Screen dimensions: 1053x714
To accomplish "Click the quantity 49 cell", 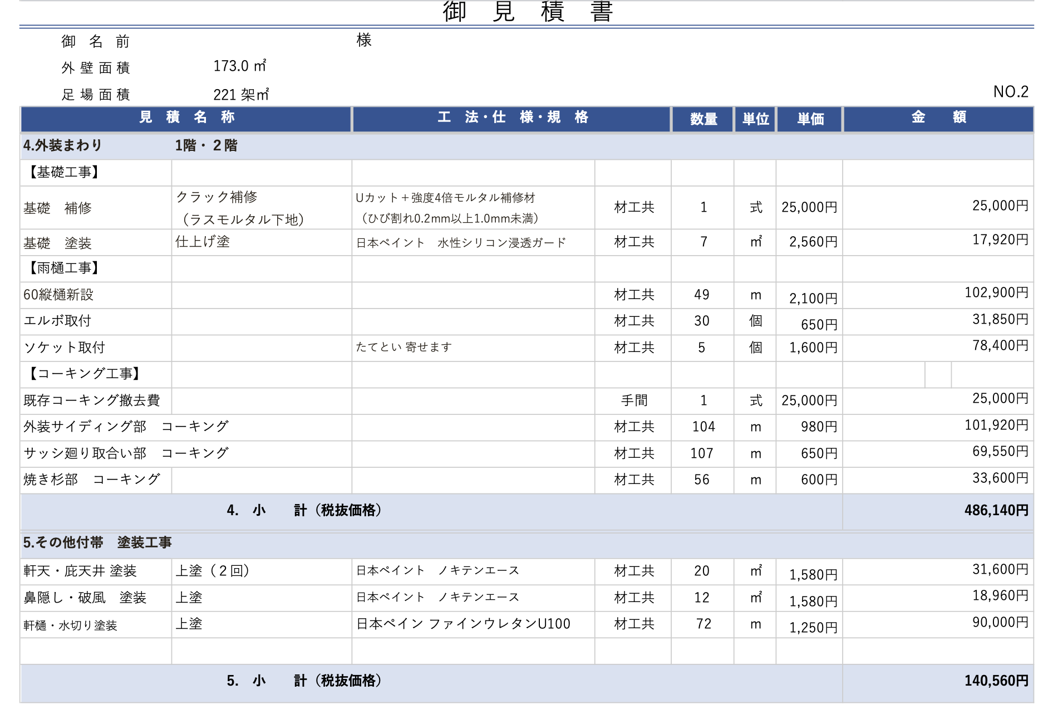I will click(702, 295).
